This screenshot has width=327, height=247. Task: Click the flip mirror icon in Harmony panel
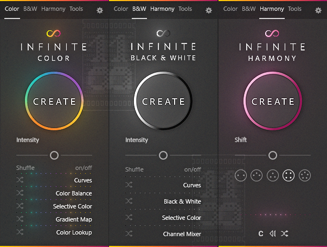(273, 233)
